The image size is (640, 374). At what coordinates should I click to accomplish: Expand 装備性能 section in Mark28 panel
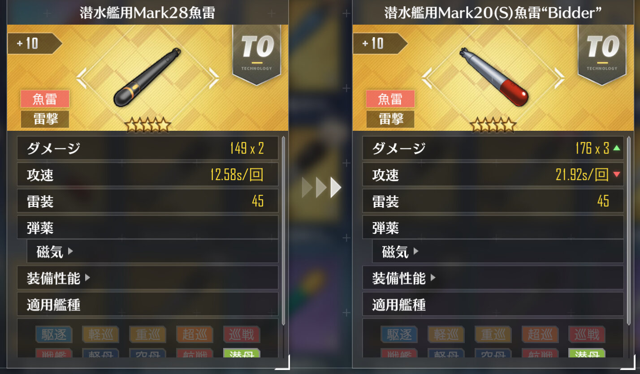pyautogui.click(x=147, y=278)
